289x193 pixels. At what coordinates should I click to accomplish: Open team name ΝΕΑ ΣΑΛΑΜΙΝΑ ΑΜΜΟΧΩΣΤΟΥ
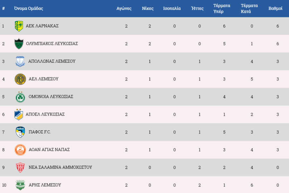[60, 167]
